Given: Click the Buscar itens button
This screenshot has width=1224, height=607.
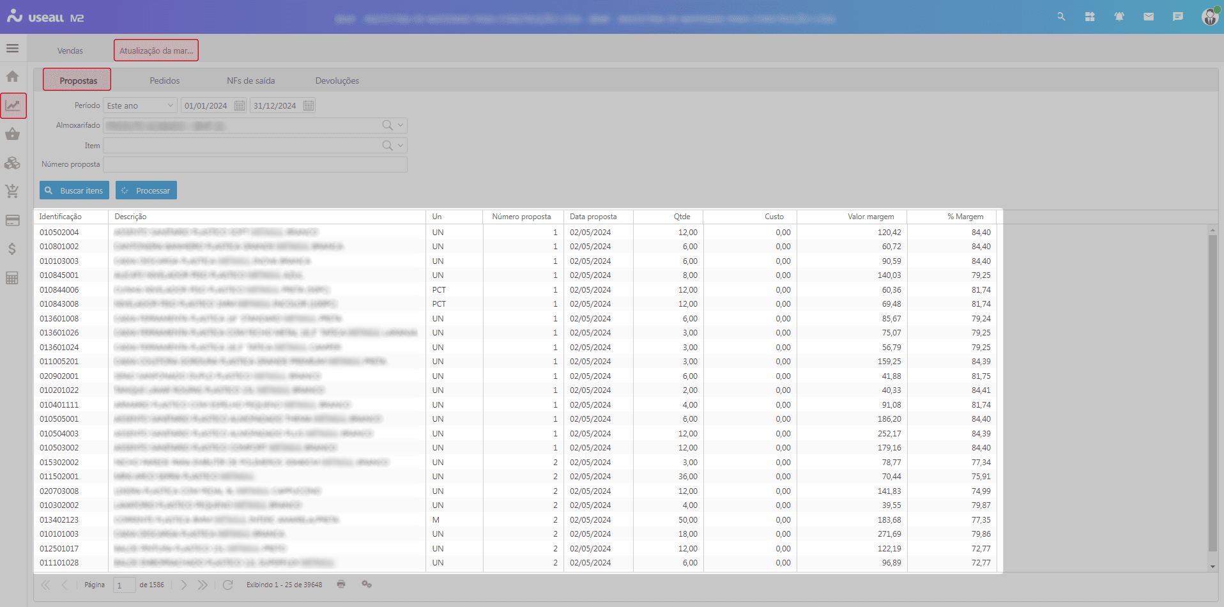Looking at the screenshot, I should coord(74,190).
